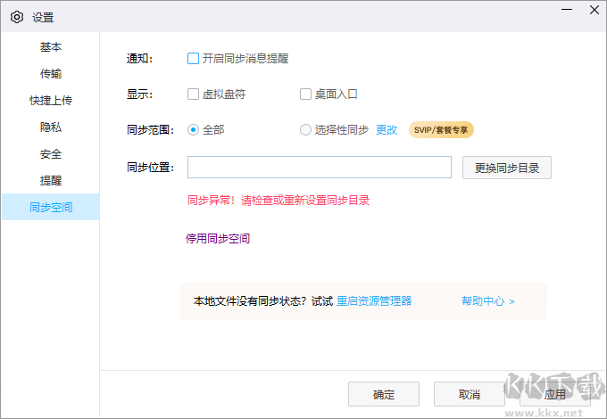The image size is (607, 419).
Task: Click the 停用同步空间 link
Action: click(x=218, y=239)
